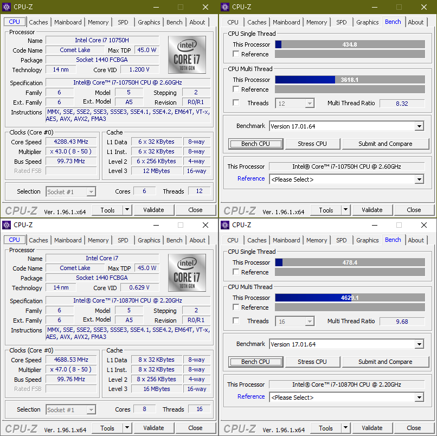Screen dimensions: 437x436
Task: Open Mainboard tab in i7-10750H CPU window
Action: coord(68,22)
